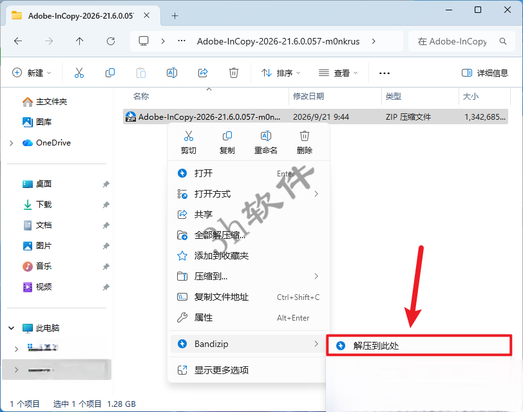523x412 pixels.
Task: Open the See more ellipsis in the toolbar
Action: click(385, 73)
